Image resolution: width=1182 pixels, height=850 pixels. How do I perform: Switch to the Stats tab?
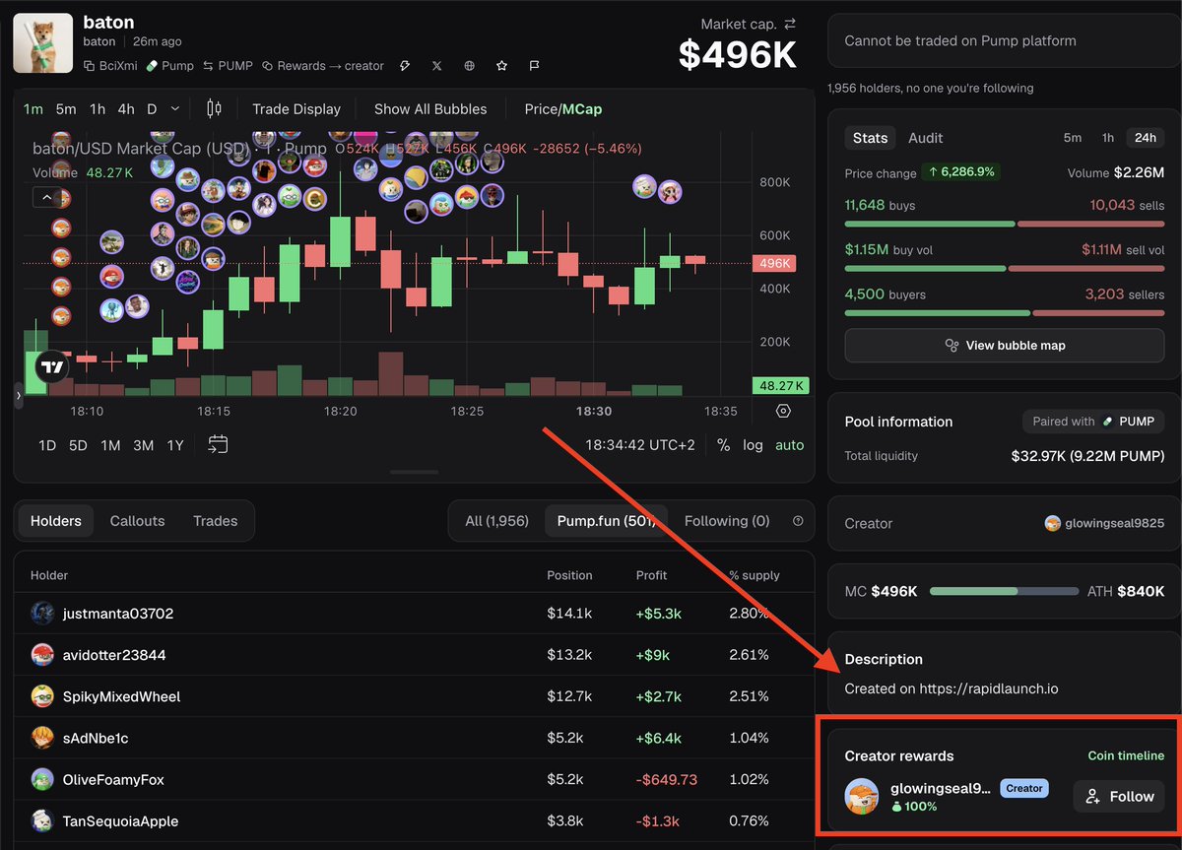870,138
